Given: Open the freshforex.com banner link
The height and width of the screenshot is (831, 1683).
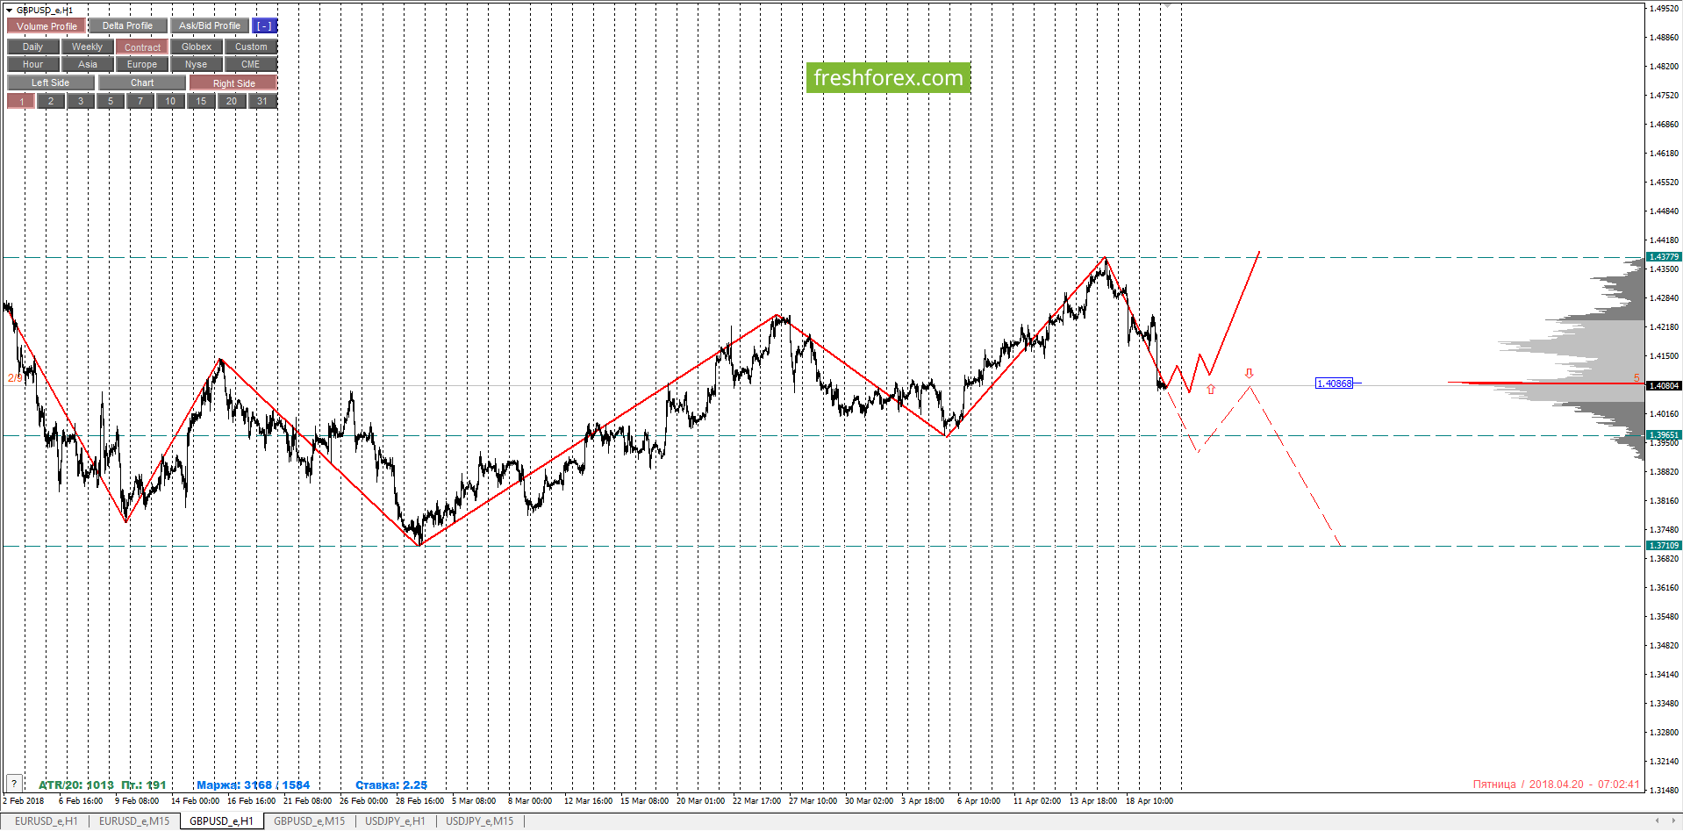Looking at the screenshot, I should (x=888, y=77).
